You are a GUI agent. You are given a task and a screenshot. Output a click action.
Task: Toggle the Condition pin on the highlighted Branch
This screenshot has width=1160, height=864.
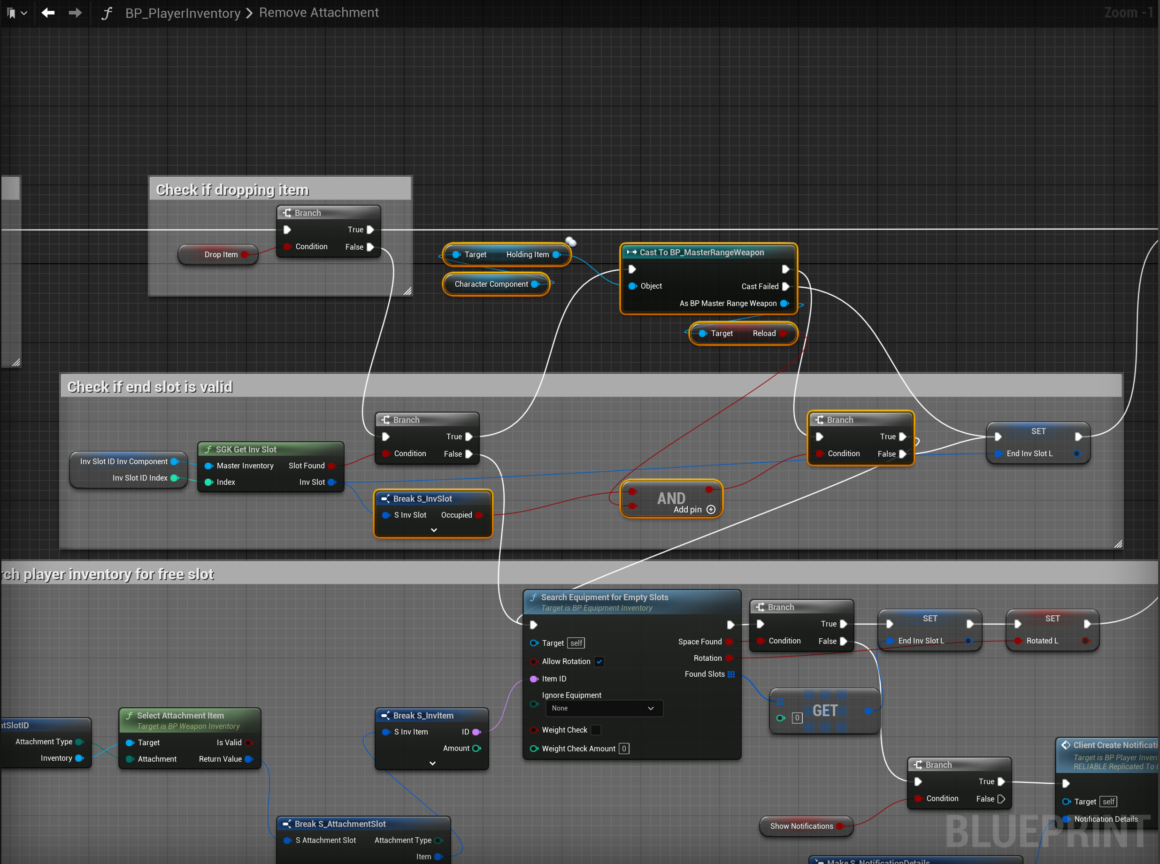[x=819, y=453]
